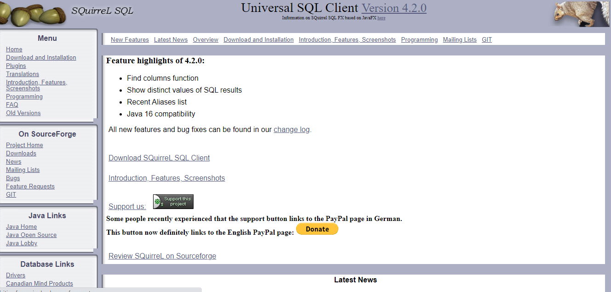
Task: Open Downloads under On SourceForge
Action: (x=21, y=154)
